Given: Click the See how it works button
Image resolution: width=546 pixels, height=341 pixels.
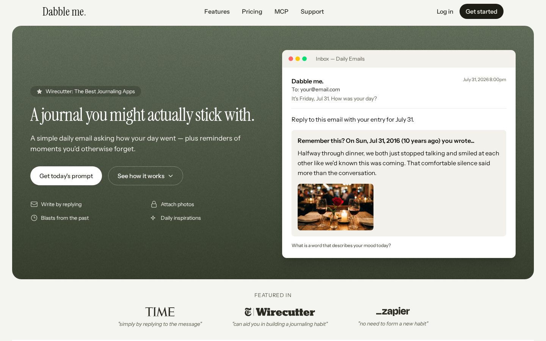Looking at the screenshot, I should [x=146, y=176].
